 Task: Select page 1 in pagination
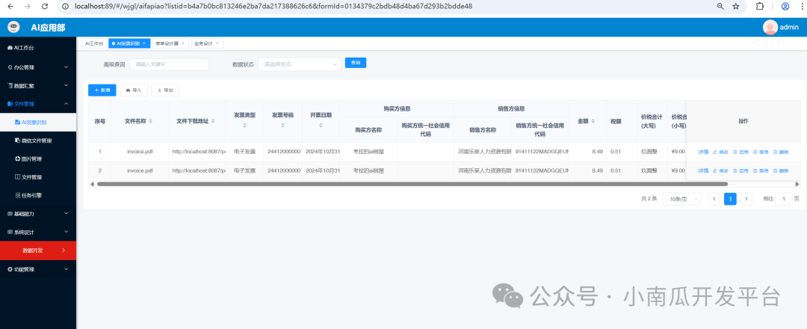(730, 199)
